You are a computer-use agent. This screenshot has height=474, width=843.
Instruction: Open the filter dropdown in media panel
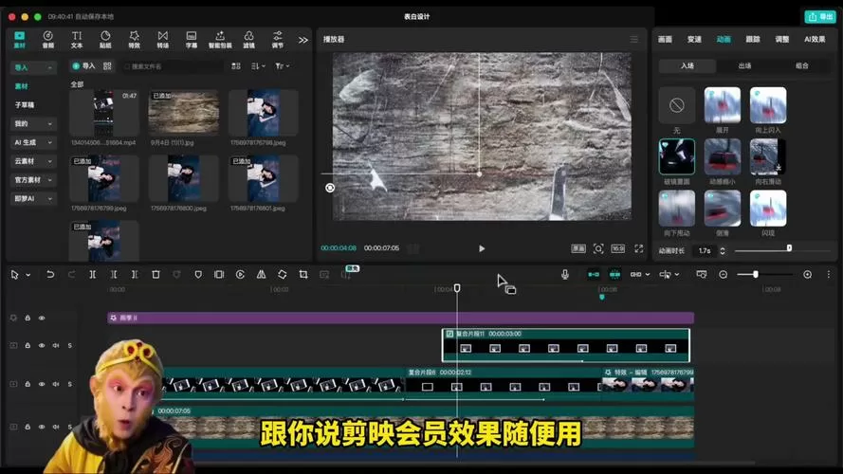point(283,66)
